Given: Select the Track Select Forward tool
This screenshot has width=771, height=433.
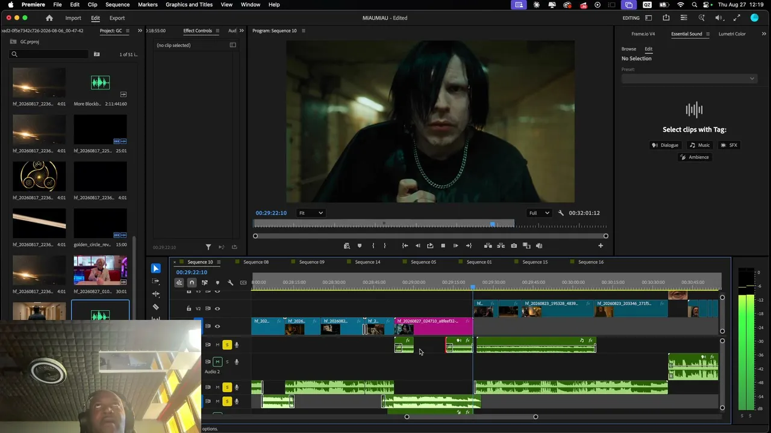Looking at the screenshot, I should [x=156, y=281].
